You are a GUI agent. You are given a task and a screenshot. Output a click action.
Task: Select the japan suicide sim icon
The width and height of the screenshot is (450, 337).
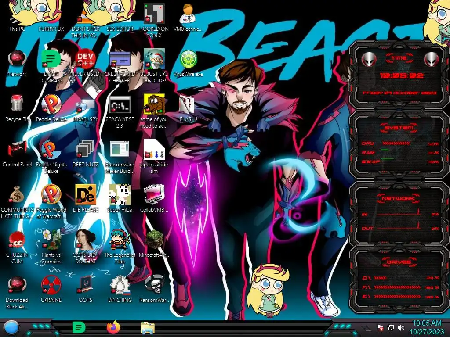click(154, 157)
